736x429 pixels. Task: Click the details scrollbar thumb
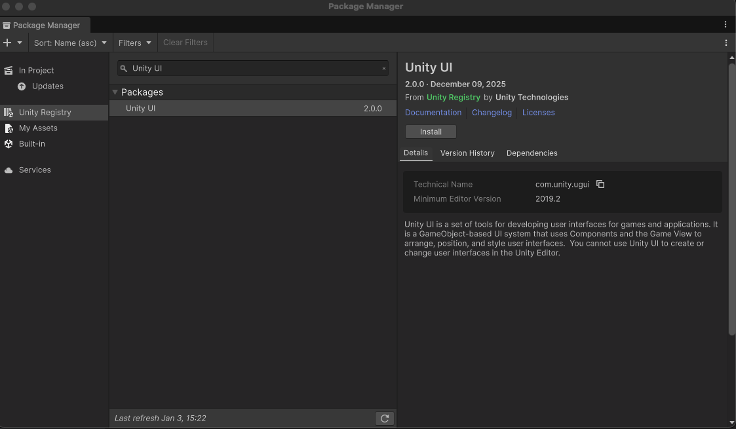coord(732,199)
